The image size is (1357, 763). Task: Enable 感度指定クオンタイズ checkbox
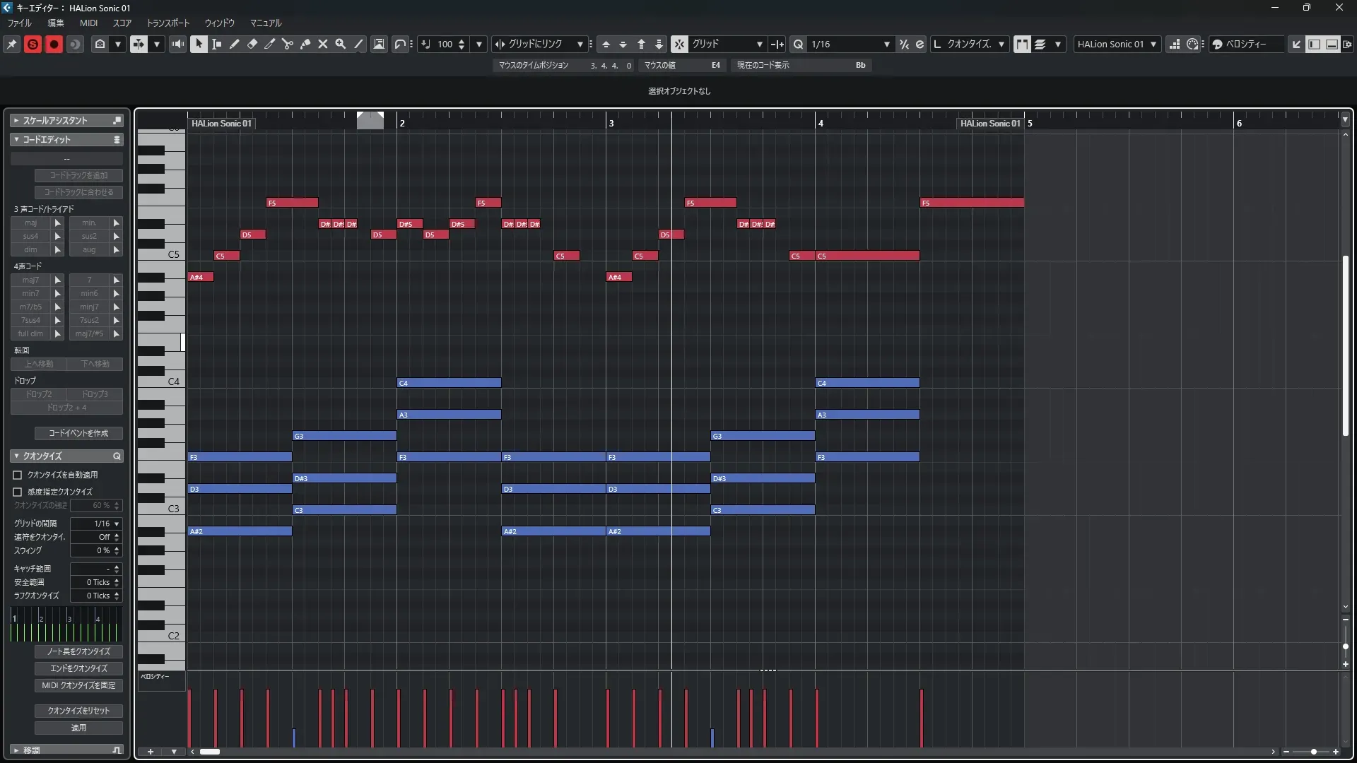[x=18, y=492]
